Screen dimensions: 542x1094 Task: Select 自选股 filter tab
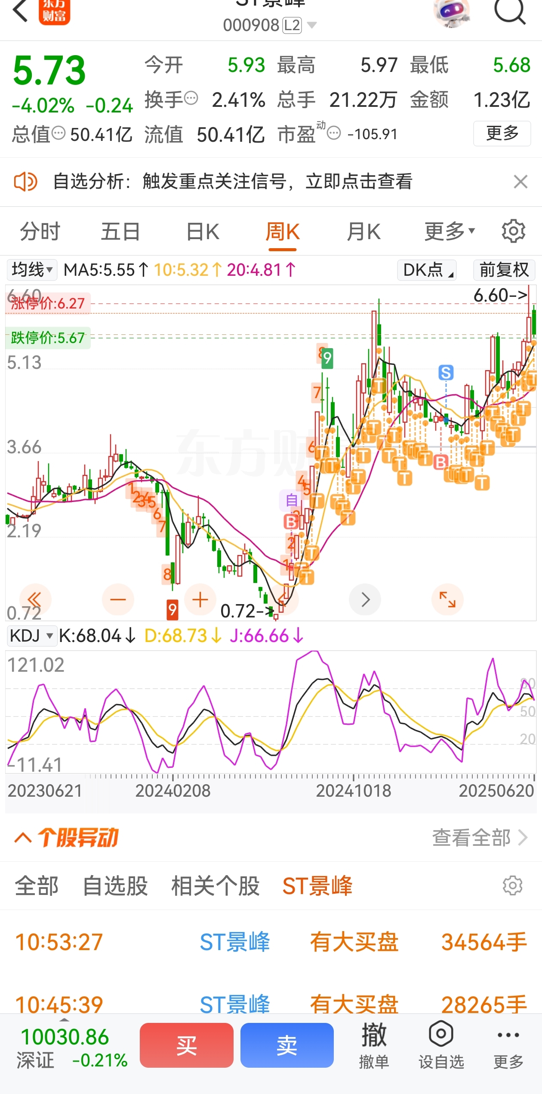(x=115, y=886)
